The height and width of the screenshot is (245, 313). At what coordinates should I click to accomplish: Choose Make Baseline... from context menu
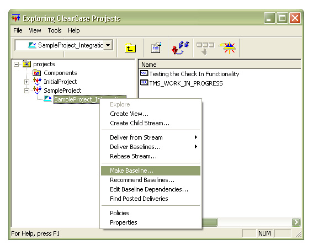151,171
